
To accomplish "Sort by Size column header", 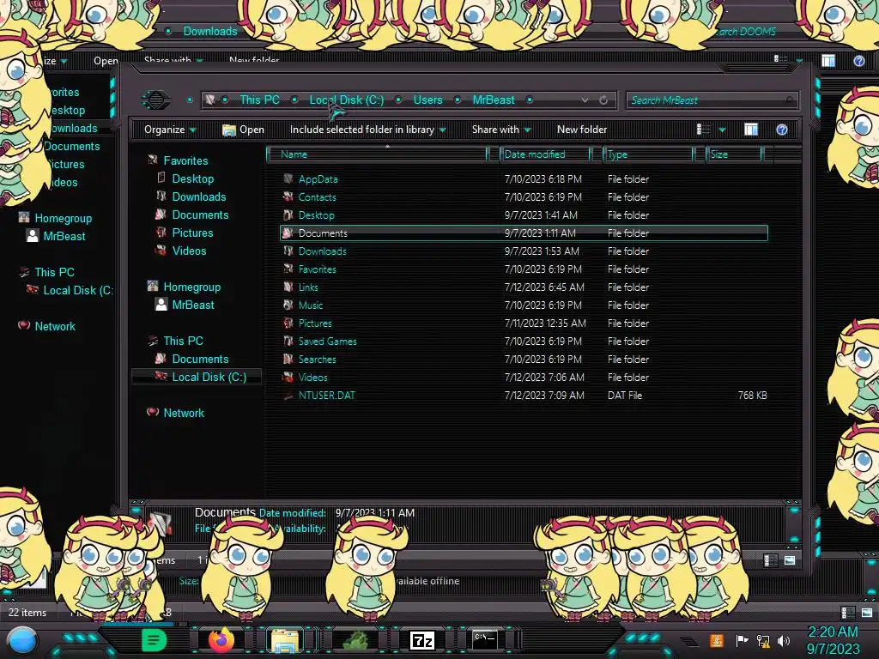I will tap(734, 154).
